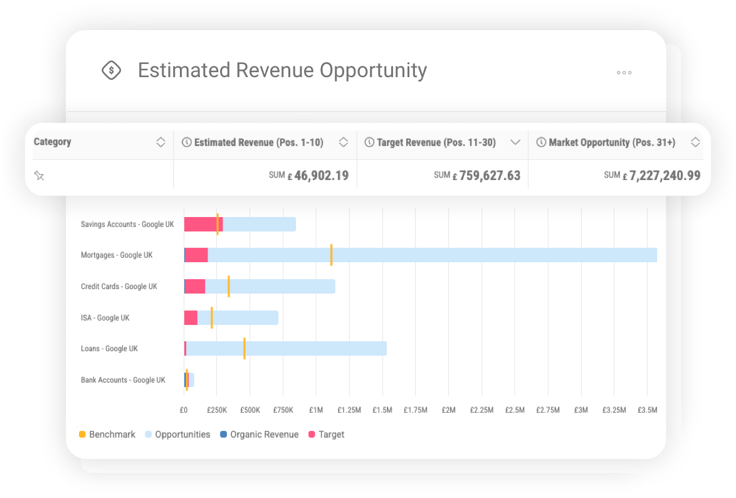Click the info icon on Estimated Revenue header

[x=187, y=142]
